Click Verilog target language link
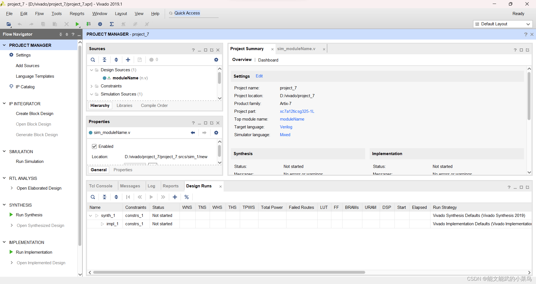536x284 pixels. click(286, 127)
